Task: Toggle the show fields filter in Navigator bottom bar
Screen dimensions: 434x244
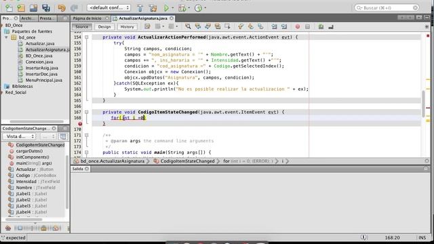Action: (20, 228)
